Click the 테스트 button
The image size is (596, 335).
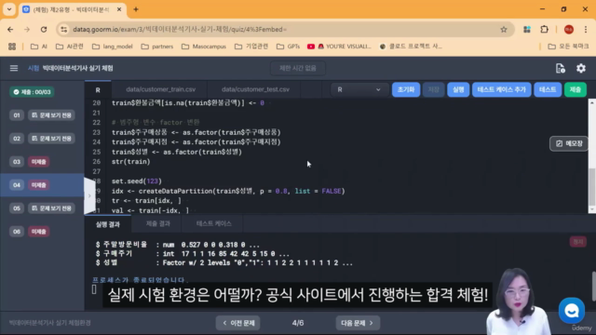click(548, 89)
